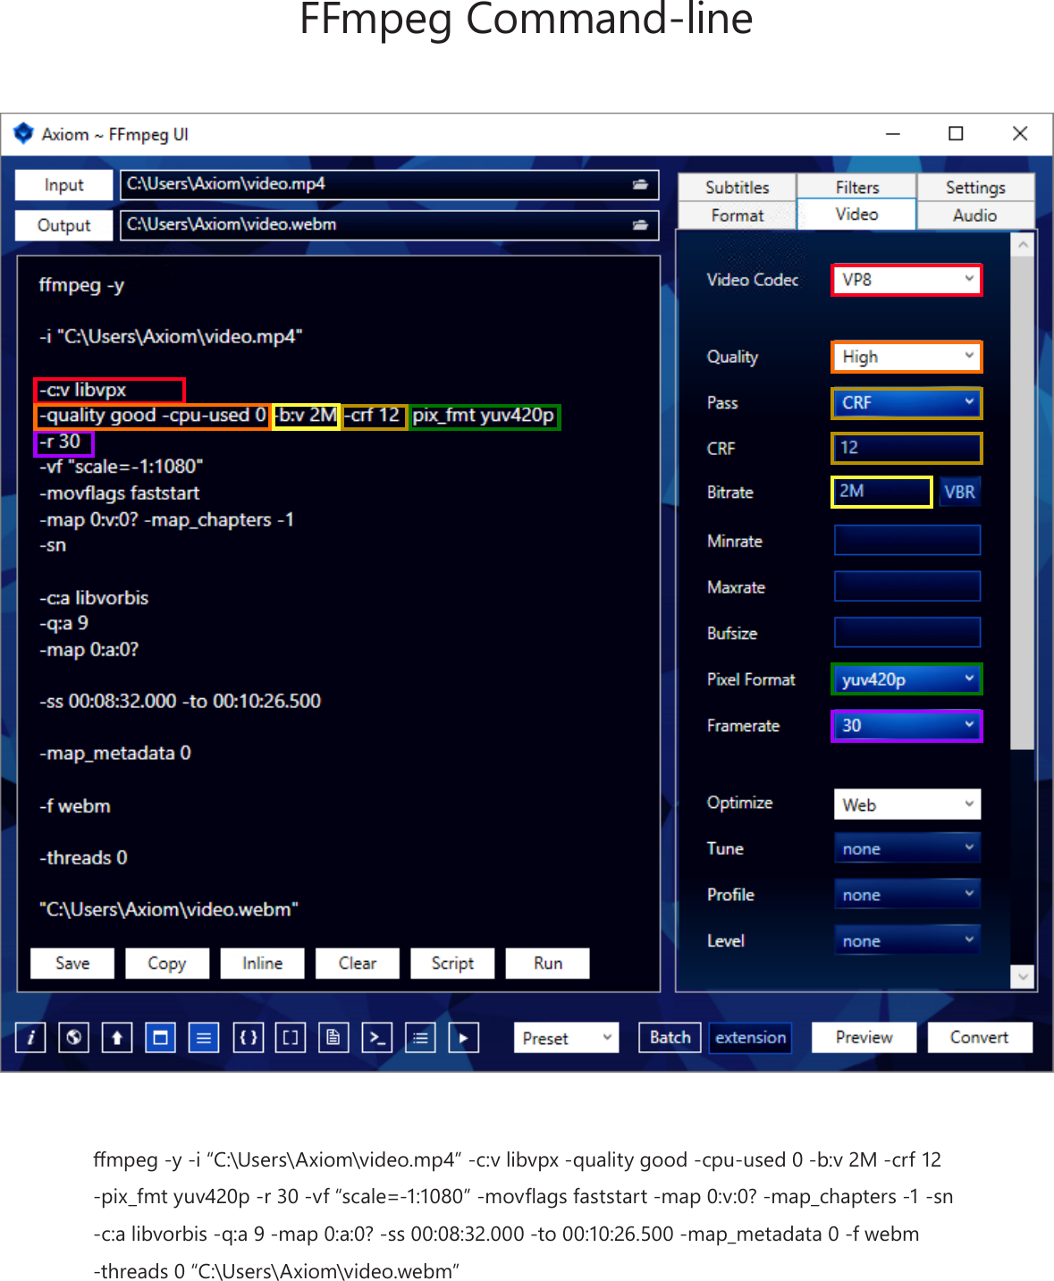1054x1281 pixels.
Task: Open the website globe icon
Action: (73, 1037)
